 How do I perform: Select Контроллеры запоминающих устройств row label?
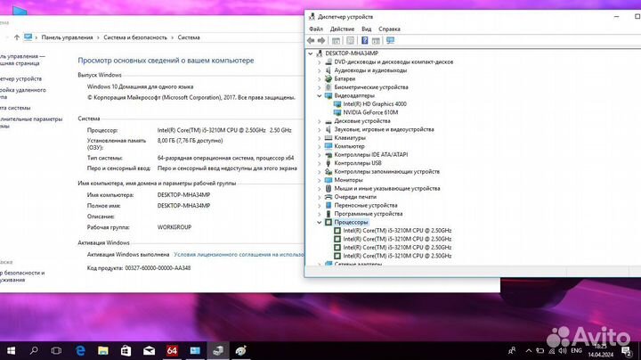tap(386, 172)
